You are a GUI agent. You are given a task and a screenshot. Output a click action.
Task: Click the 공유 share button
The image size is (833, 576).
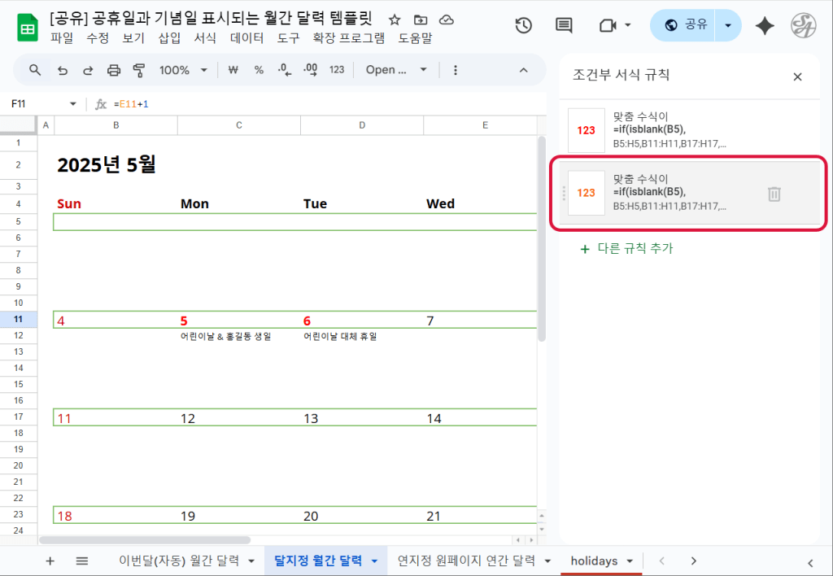[x=684, y=25]
